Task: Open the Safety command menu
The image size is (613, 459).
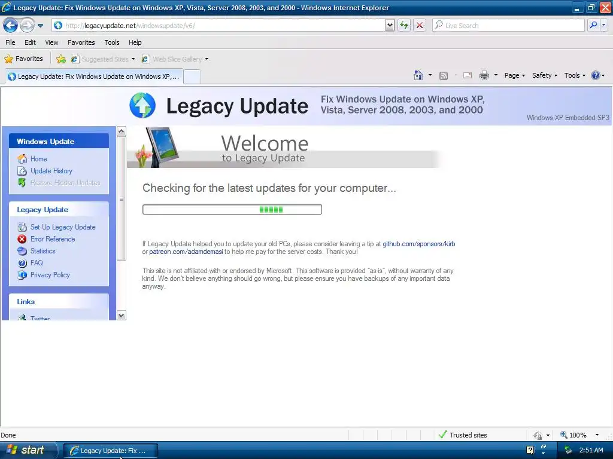Action: (544, 75)
